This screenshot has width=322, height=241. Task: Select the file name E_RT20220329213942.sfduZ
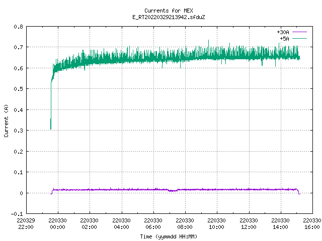[169, 17]
